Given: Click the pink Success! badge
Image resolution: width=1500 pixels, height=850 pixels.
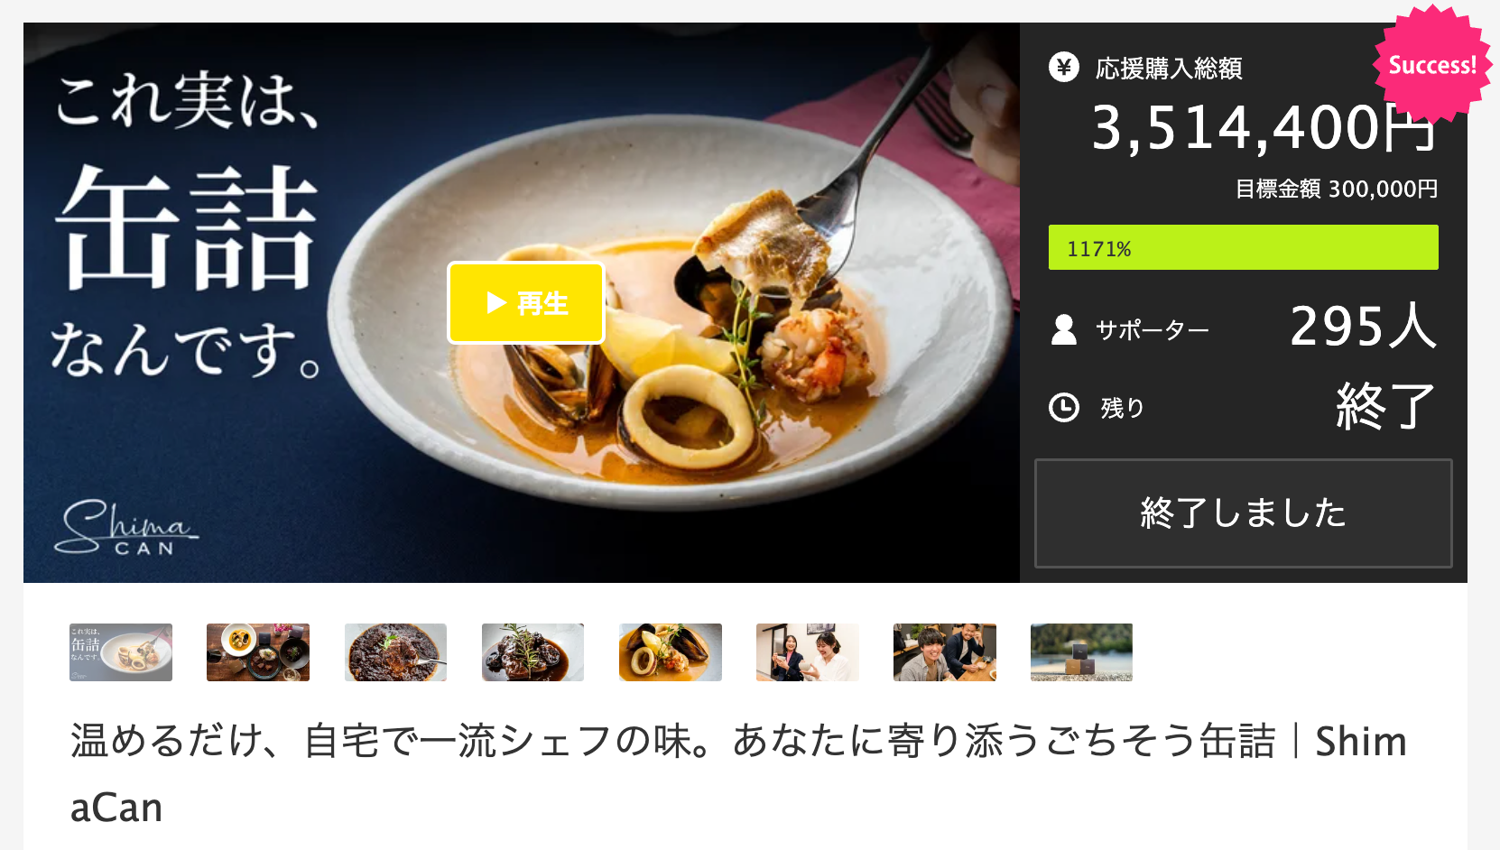Looking at the screenshot, I should [x=1432, y=65].
